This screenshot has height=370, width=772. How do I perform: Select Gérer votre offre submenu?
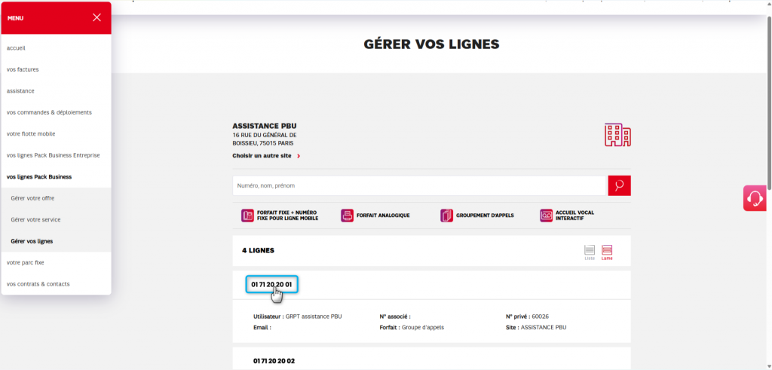32,198
